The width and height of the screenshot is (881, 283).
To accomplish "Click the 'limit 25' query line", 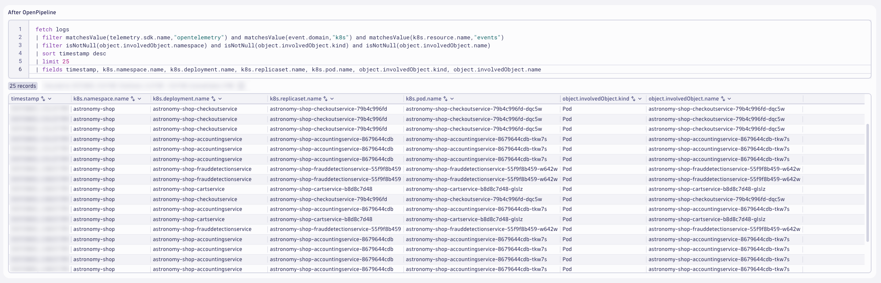I will pyautogui.click(x=53, y=62).
